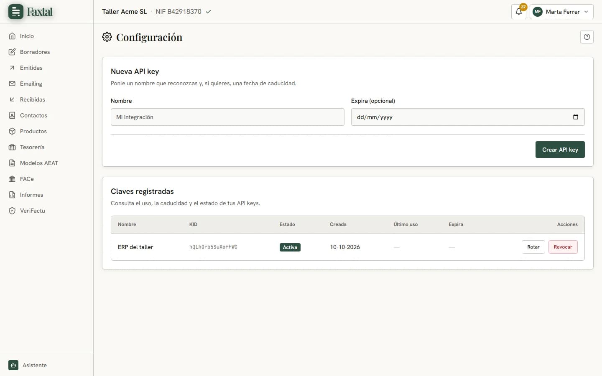The height and width of the screenshot is (376, 602).
Task: Click the Estado column header
Action: coord(287,224)
